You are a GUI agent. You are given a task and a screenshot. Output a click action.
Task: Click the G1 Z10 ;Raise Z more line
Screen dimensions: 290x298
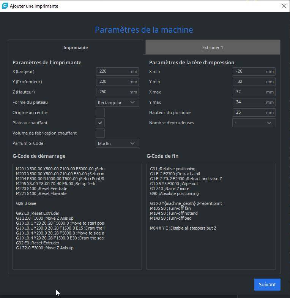click(169, 189)
